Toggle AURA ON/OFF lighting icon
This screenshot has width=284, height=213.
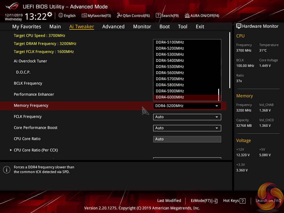tap(187, 16)
